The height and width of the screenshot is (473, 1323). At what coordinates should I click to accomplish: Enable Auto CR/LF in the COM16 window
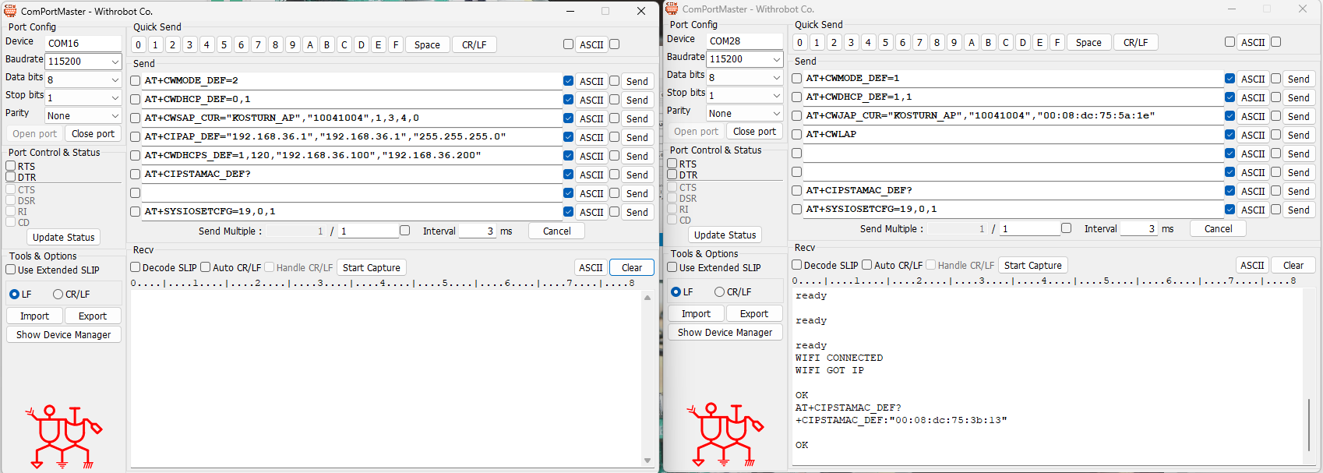[x=206, y=267]
